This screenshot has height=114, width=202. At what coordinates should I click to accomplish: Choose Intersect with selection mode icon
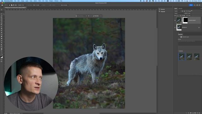coord(16,5)
